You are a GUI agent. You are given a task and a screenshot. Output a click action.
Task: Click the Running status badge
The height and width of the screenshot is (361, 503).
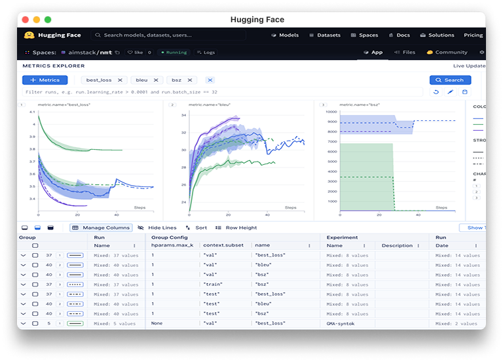pyautogui.click(x=174, y=52)
